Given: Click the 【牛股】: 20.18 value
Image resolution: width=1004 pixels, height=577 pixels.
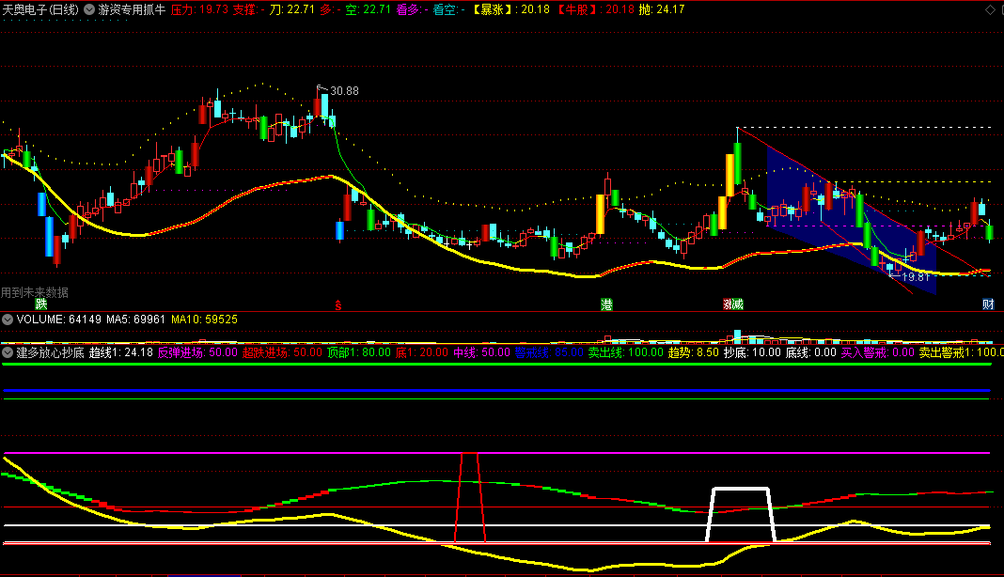Looking at the screenshot, I should coord(595,9).
